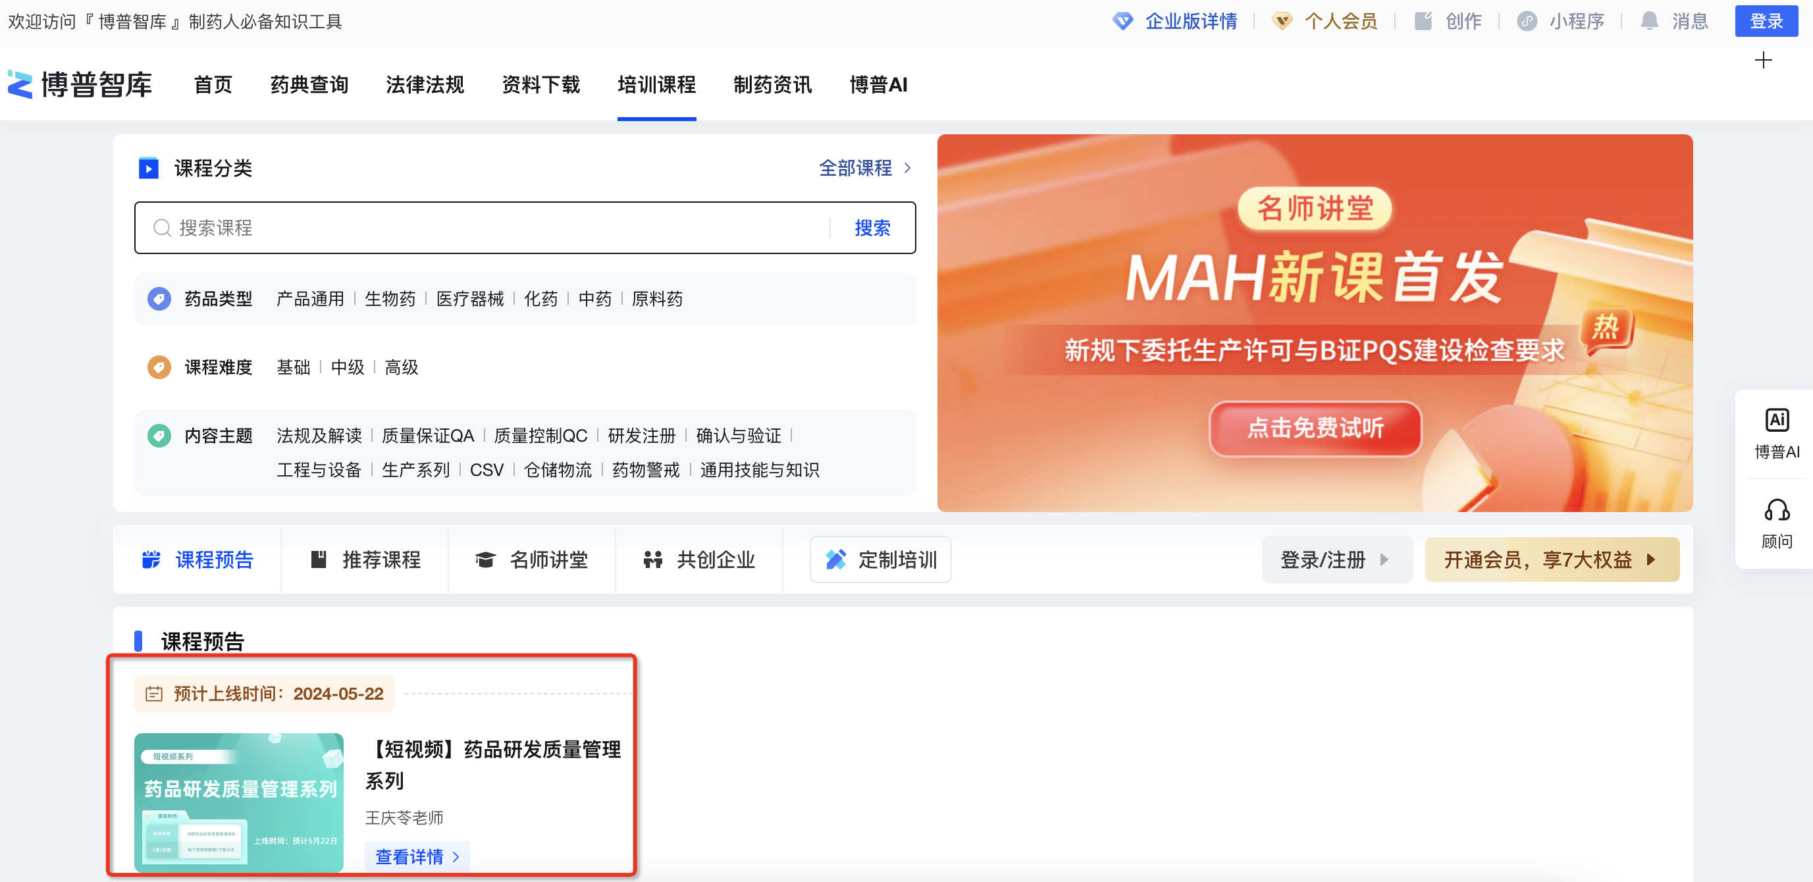The height and width of the screenshot is (882, 1813).
Task: Click the 博普智库 logo
Action: coord(80,84)
